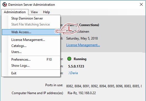Choose Web Access... from menu

pyautogui.click(x=31, y=32)
